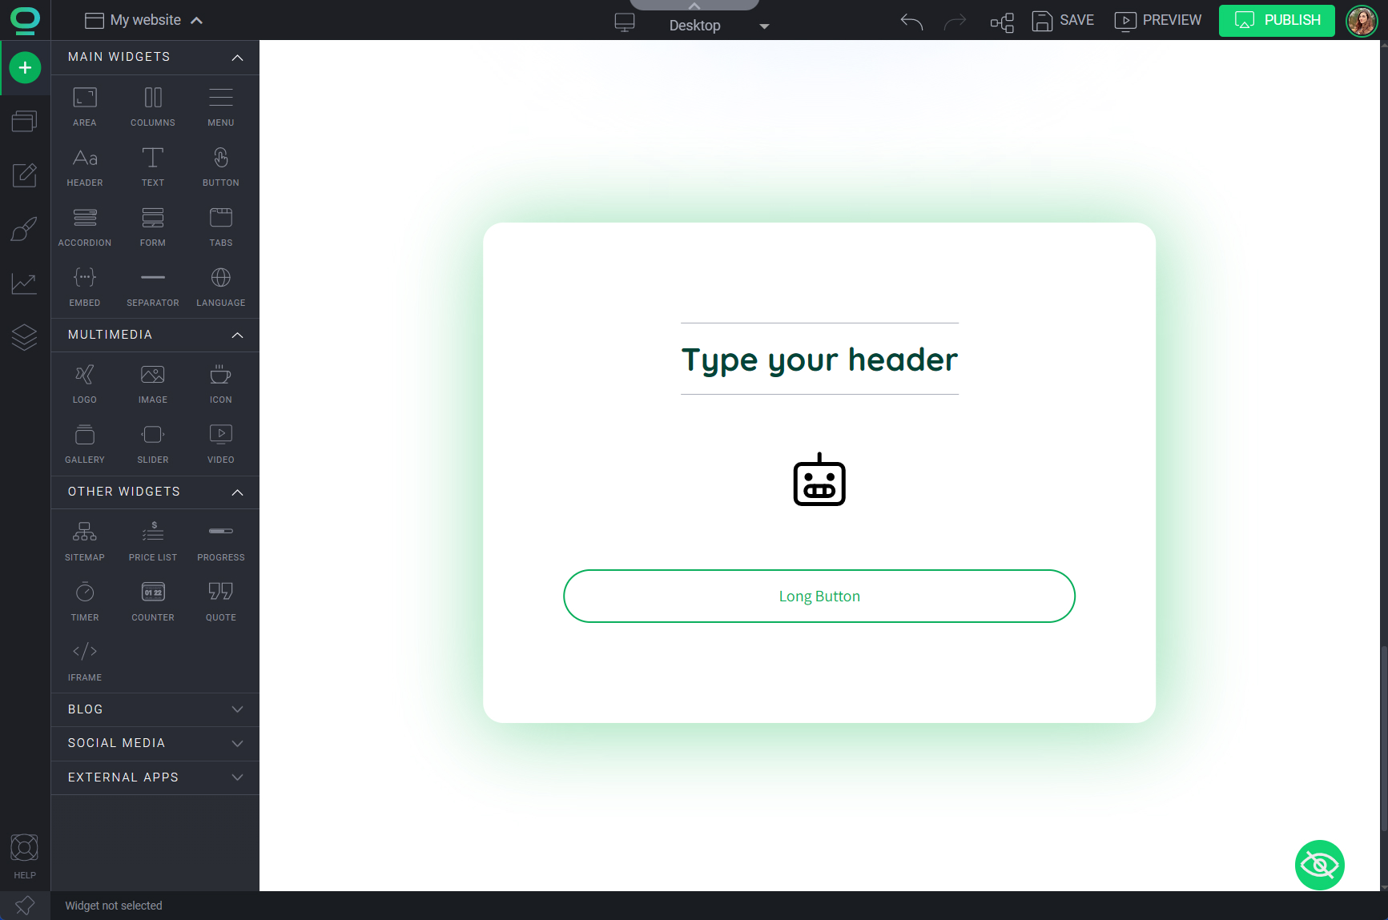Image resolution: width=1388 pixels, height=920 pixels.
Task: Open the pages panel in left sidebar
Action: 25,121
